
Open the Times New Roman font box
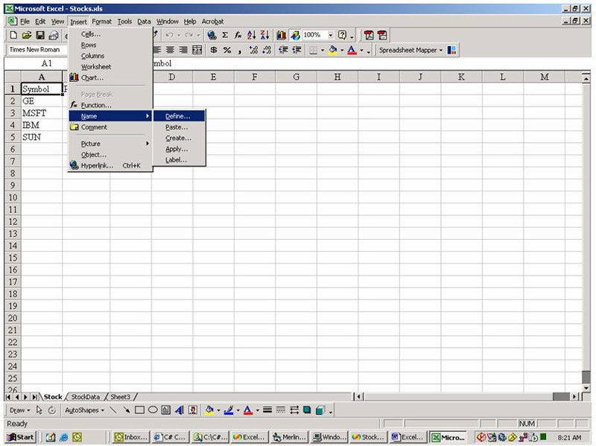coord(37,50)
